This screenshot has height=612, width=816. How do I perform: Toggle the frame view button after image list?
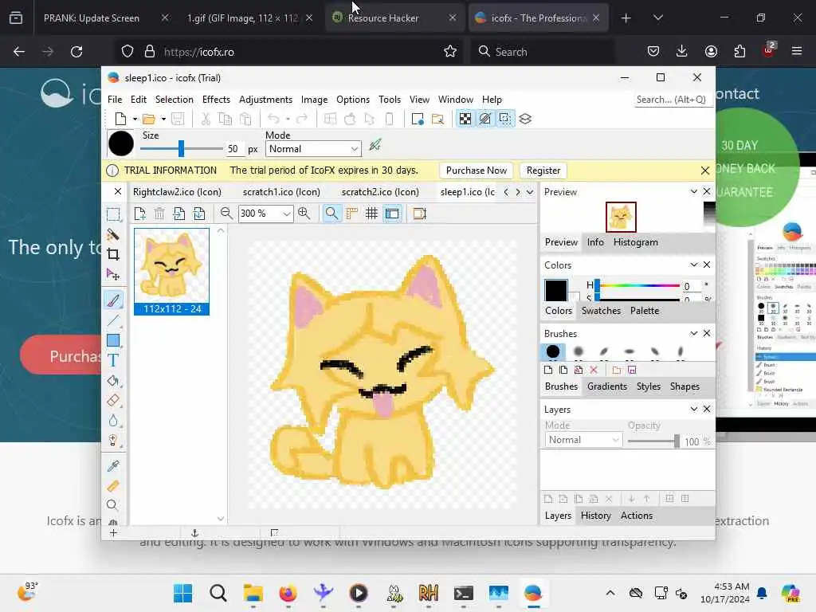(x=419, y=214)
